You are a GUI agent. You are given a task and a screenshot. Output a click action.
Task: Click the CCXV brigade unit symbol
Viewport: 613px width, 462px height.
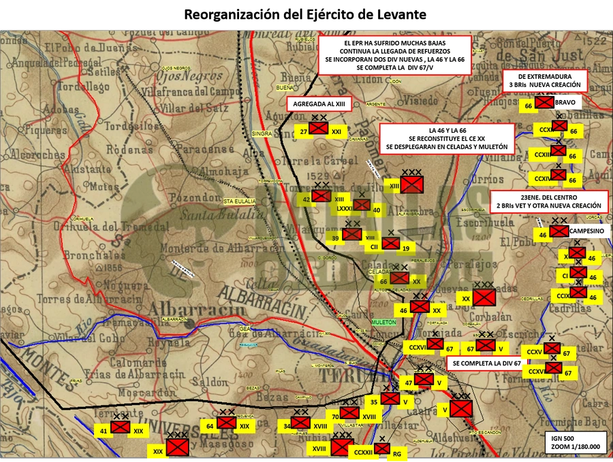(x=552, y=348)
